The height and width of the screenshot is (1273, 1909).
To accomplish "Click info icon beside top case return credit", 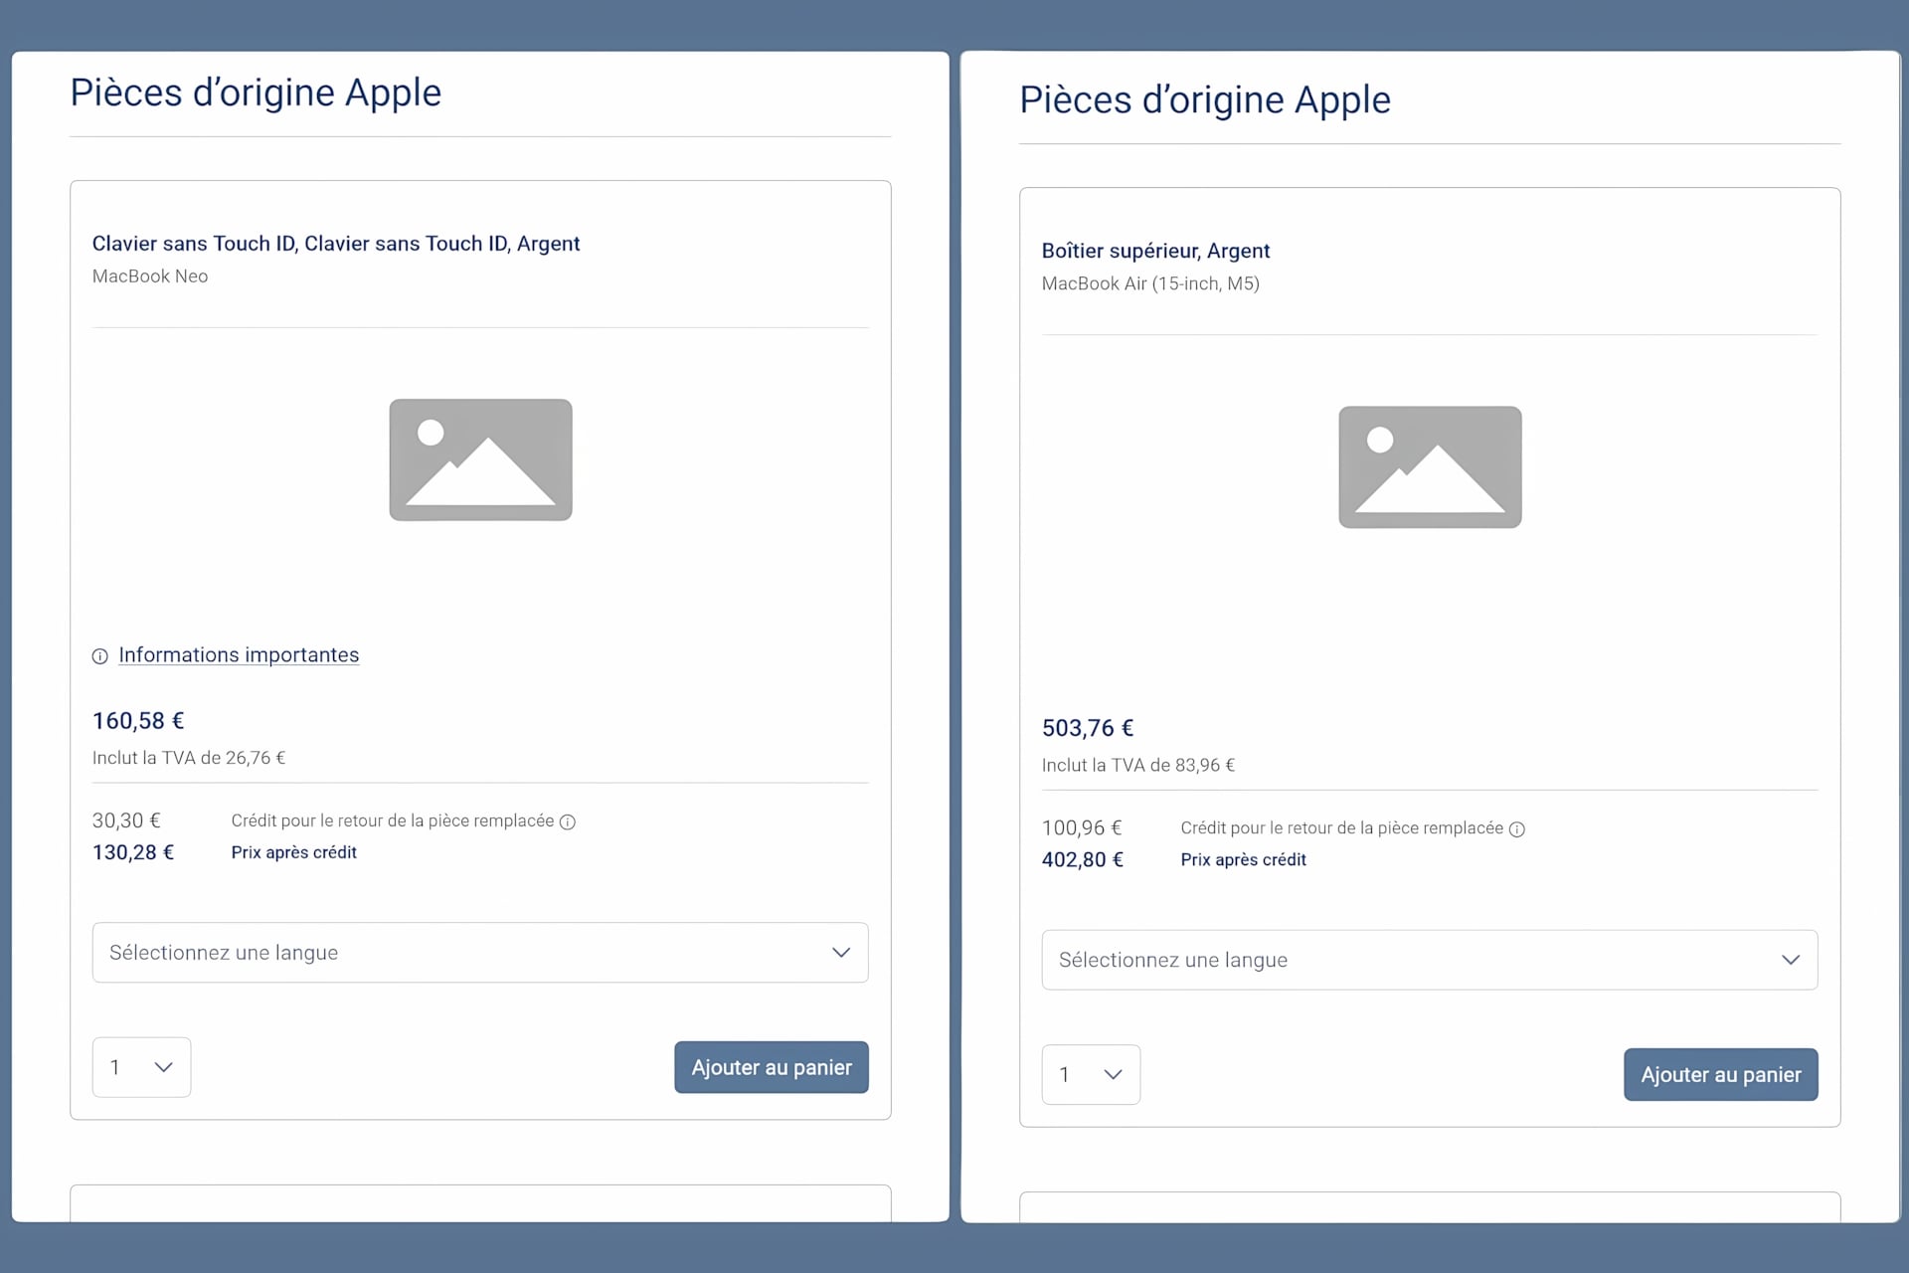I will [1517, 829].
